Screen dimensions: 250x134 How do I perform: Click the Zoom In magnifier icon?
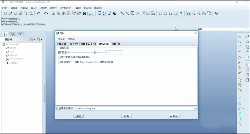pos(122,13)
